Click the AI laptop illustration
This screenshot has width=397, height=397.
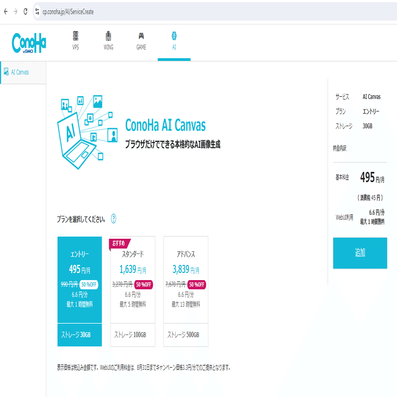[87, 132]
